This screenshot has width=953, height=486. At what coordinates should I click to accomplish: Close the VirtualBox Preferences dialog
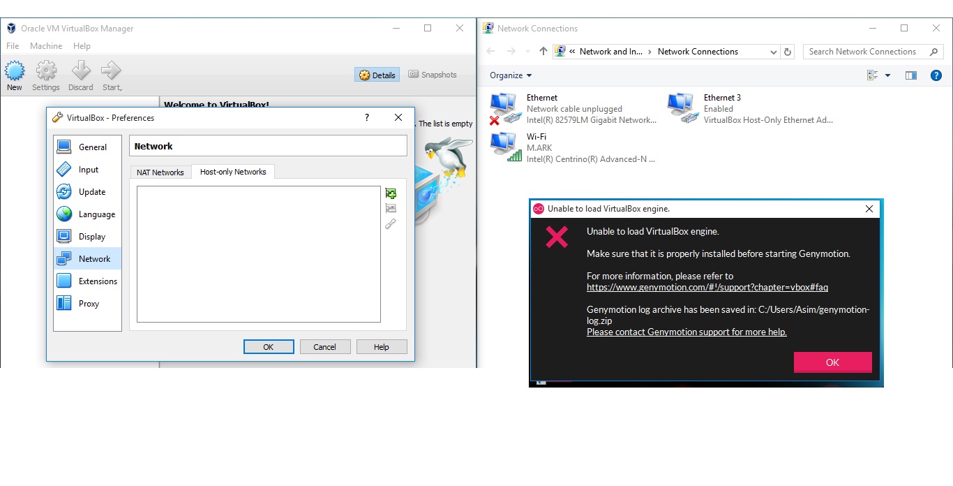point(398,117)
